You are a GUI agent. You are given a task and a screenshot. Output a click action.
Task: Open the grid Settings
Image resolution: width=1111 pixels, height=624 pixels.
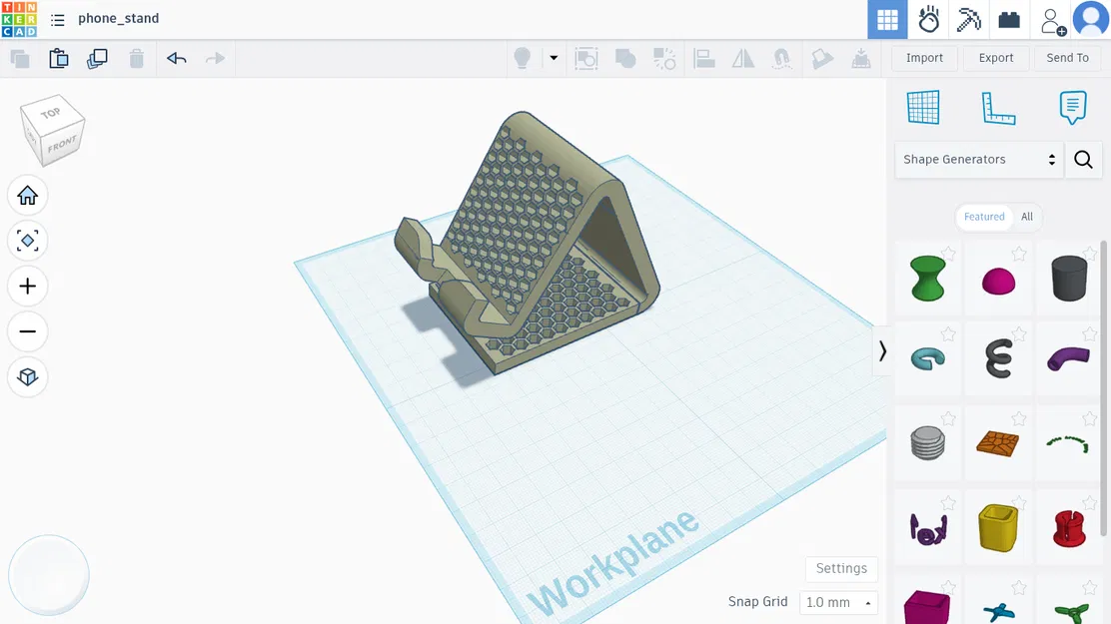(841, 568)
